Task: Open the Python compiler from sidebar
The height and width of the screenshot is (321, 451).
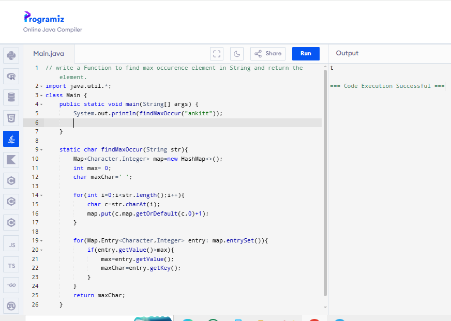Action: coord(11,55)
